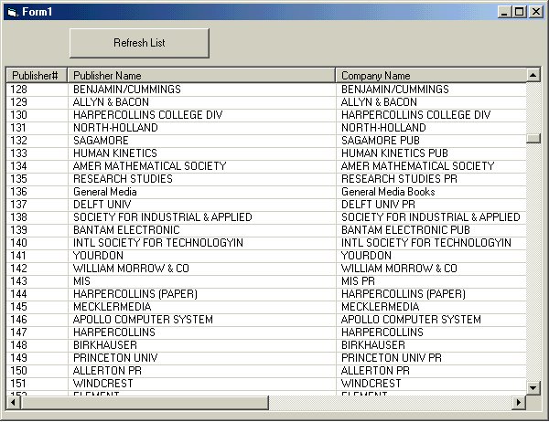Screen dimensions: 549x422
Task: Select publisher number 128
Action: [18, 90]
